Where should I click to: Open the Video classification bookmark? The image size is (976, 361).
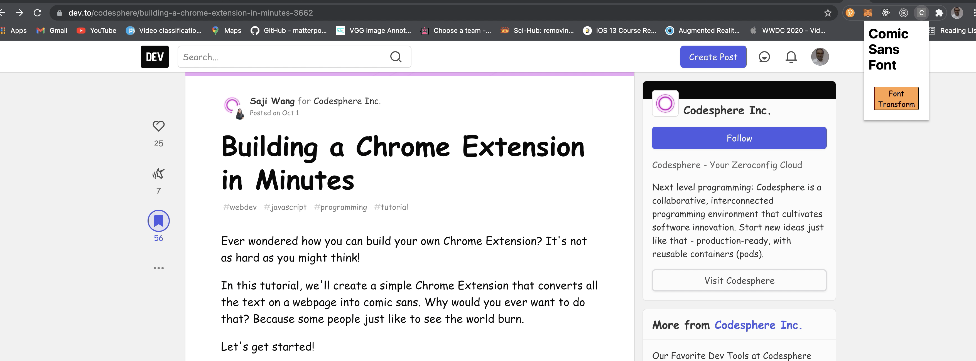coord(164,31)
